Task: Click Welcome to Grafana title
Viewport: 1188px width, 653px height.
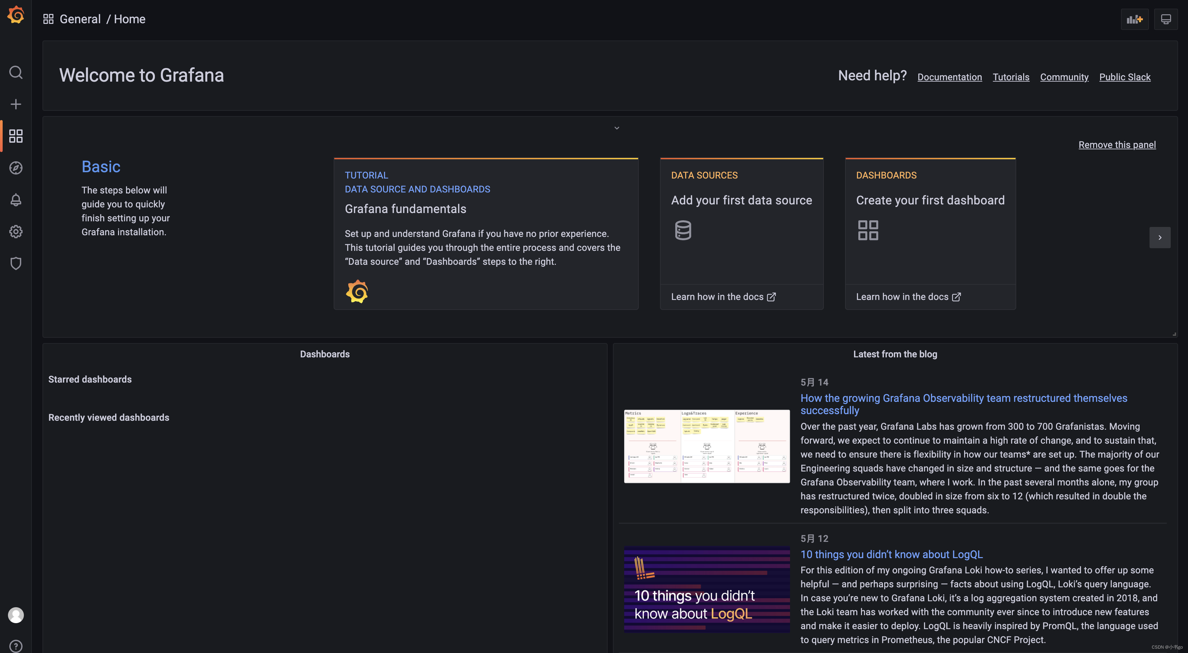Action: 142,75
